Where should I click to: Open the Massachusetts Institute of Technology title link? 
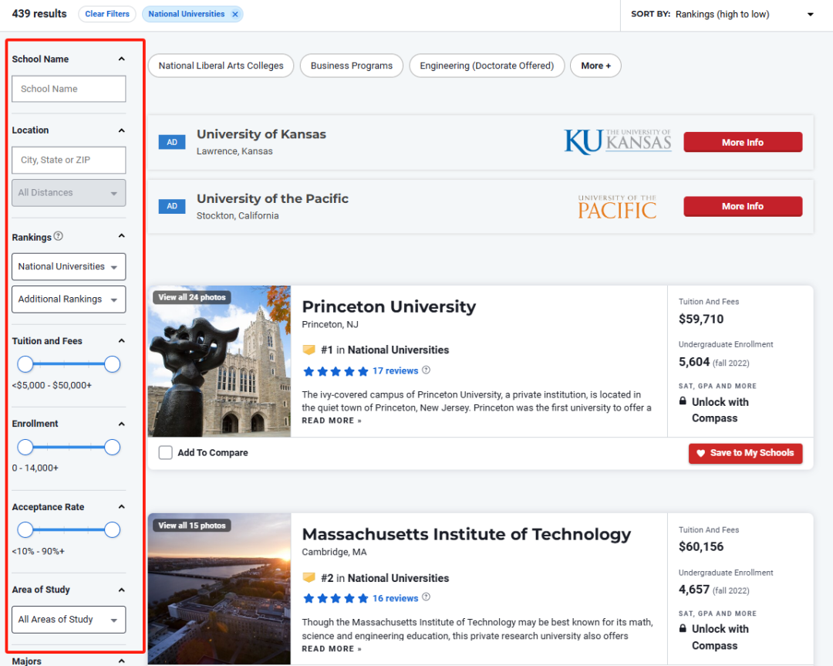pyautogui.click(x=467, y=534)
